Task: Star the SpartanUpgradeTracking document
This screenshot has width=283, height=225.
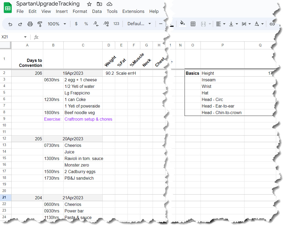Action: (x=89, y=4)
